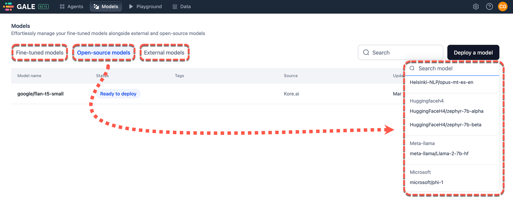Screen dimensions: 513x199
Task: Click the Model name column header
Action: (29, 76)
